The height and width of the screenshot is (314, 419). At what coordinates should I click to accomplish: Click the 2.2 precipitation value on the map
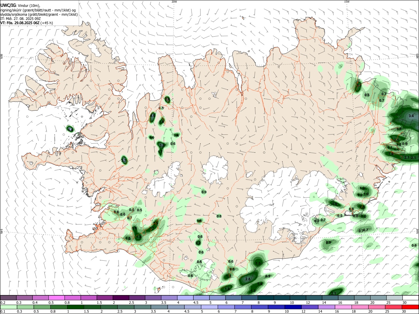[x=198, y=243]
